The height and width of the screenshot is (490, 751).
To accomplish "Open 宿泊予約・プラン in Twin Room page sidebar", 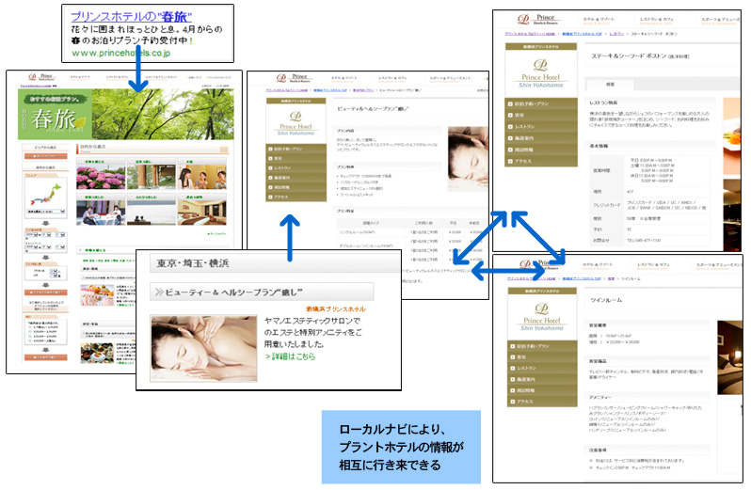I will tap(542, 346).
